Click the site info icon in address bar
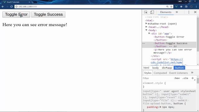This screenshot has height=112, width=199. pyautogui.click(x=16, y=7)
